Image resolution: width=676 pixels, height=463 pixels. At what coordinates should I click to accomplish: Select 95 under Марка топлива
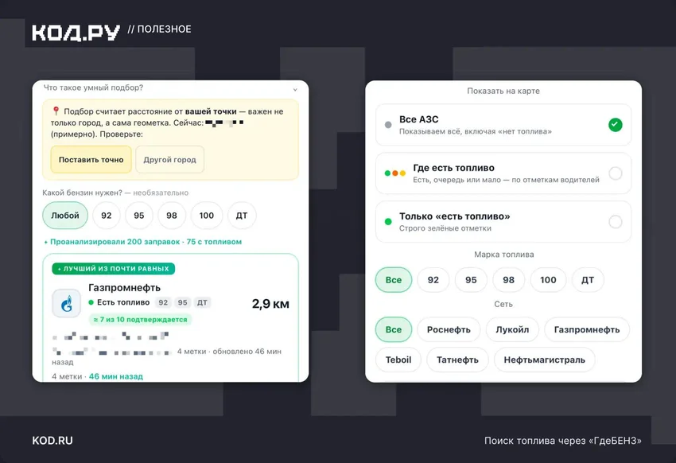(472, 280)
